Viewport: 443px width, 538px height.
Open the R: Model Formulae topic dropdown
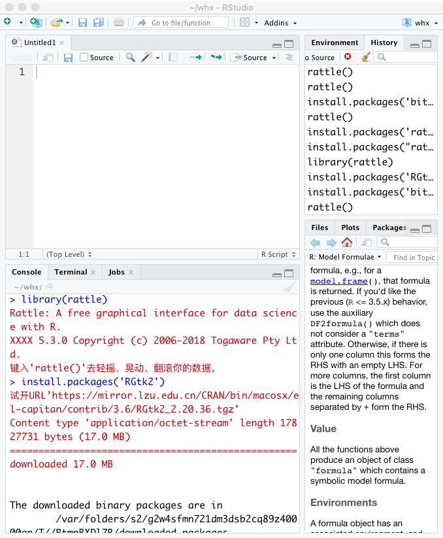[x=345, y=257]
